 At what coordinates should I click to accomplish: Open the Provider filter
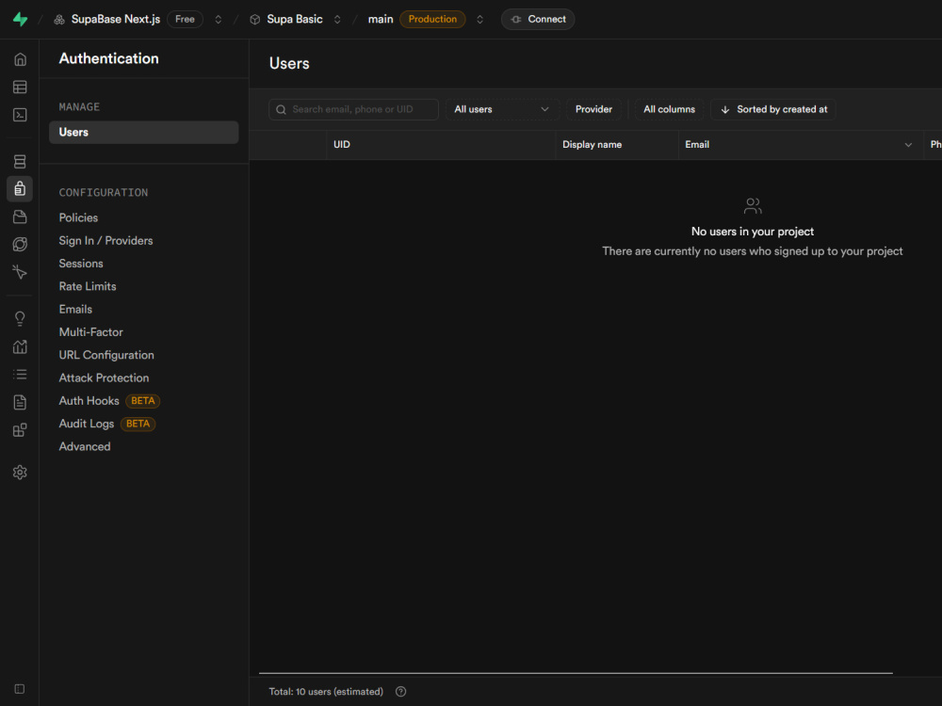tap(593, 109)
